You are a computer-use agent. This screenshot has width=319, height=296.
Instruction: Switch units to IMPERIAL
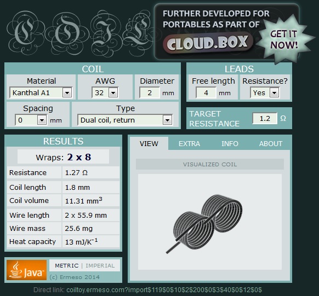[100, 265]
